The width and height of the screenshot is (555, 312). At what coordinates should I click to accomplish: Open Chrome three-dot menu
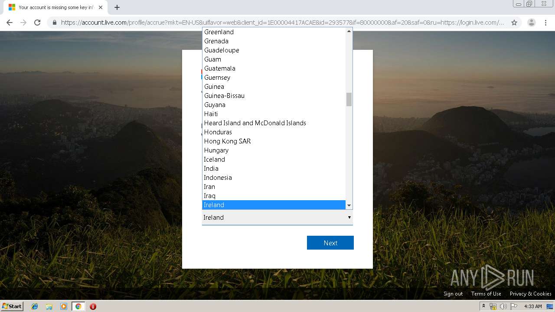coord(545,23)
